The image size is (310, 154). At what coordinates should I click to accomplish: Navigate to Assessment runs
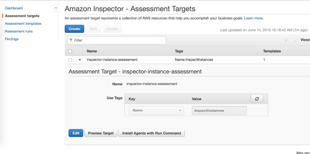tap(19, 31)
